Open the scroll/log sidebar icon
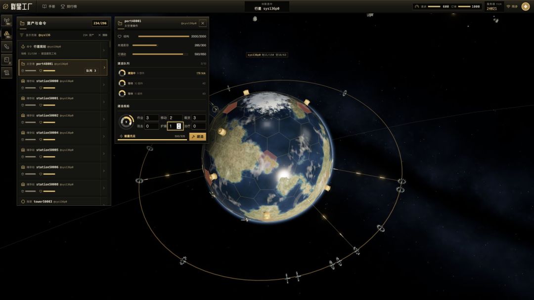 (7, 73)
